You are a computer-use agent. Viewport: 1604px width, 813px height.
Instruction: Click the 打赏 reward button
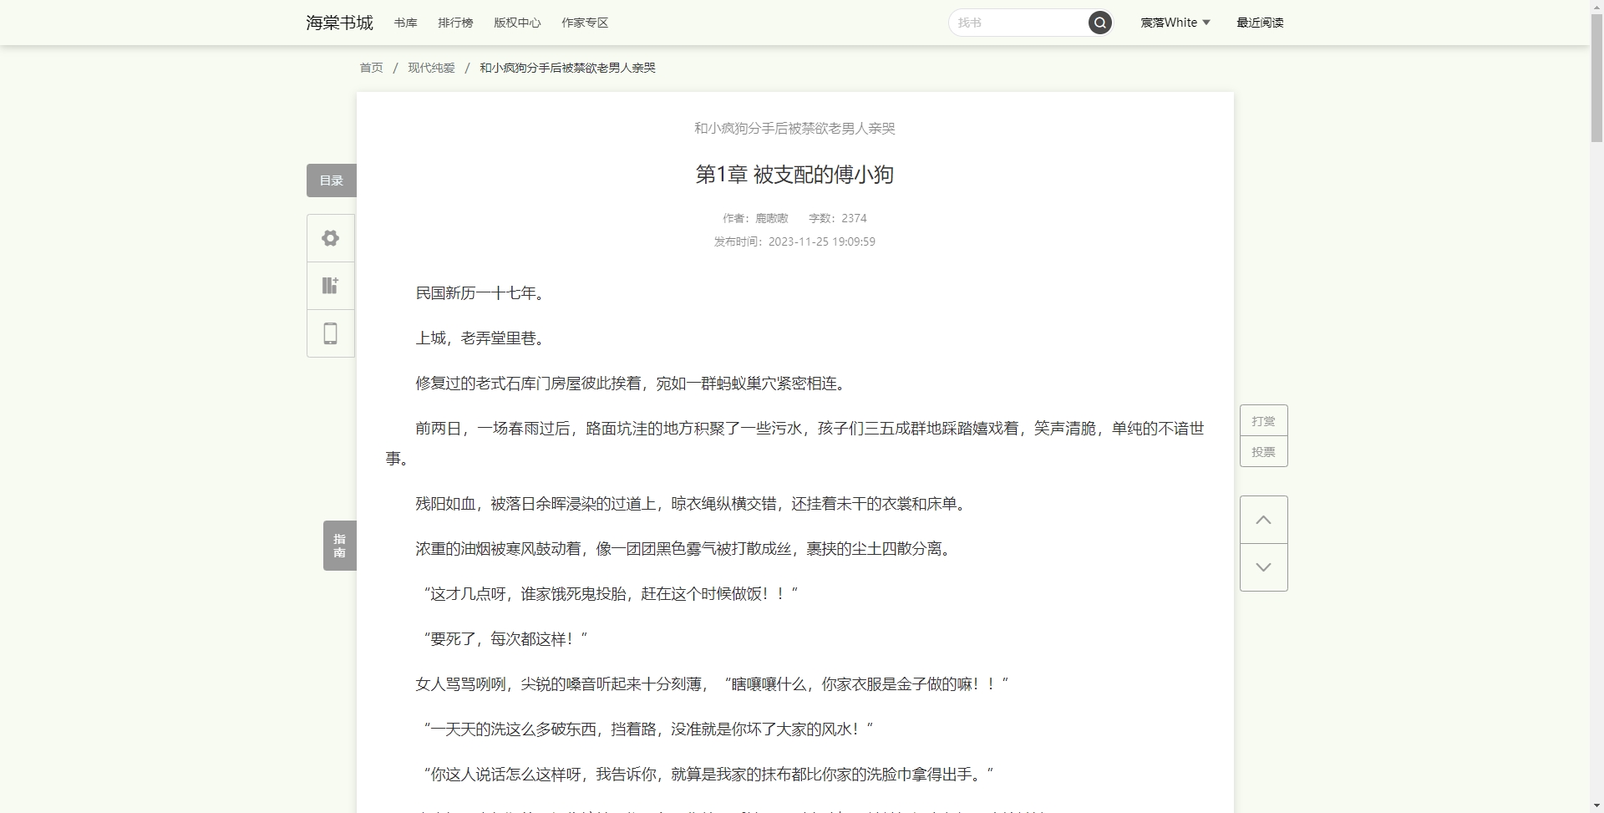point(1263,421)
